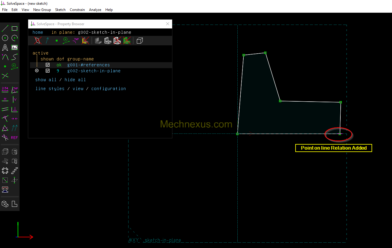
Task: Open the New Group menu
Action: [x=42, y=10]
